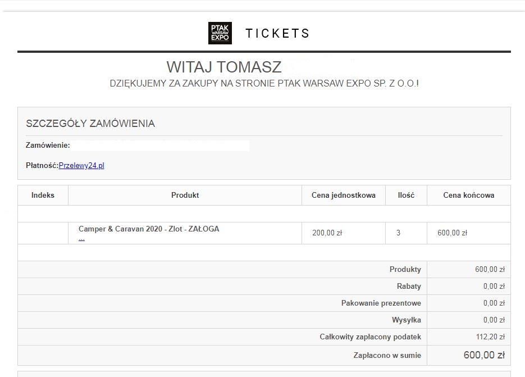Click the Pakowanie prezentowe label
The image size is (525, 377).
point(381,303)
